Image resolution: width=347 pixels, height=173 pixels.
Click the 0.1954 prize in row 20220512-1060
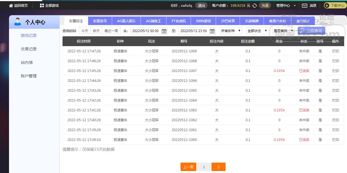pyautogui.click(x=279, y=140)
